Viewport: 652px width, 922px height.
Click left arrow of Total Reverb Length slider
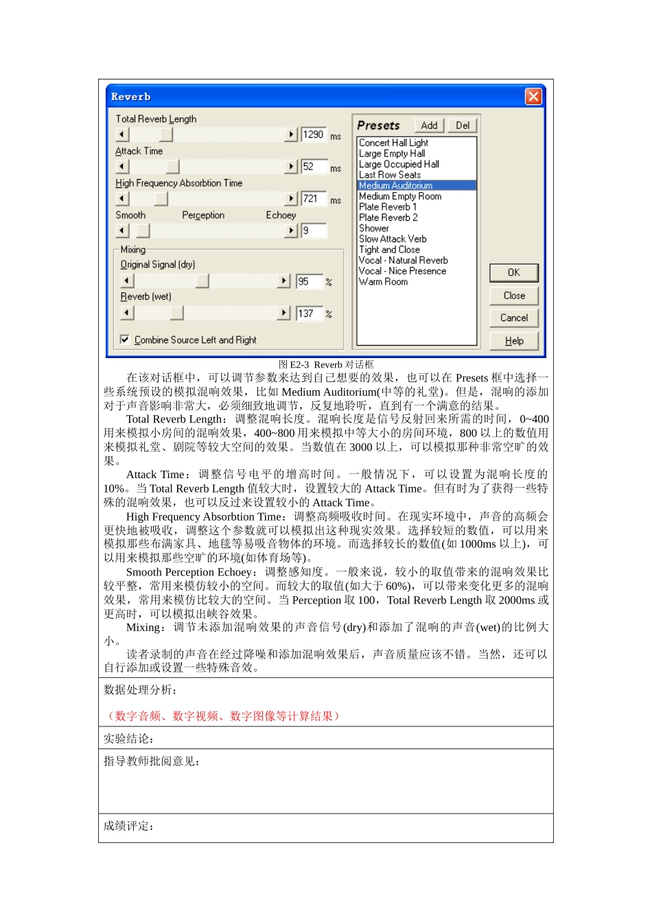click(123, 134)
